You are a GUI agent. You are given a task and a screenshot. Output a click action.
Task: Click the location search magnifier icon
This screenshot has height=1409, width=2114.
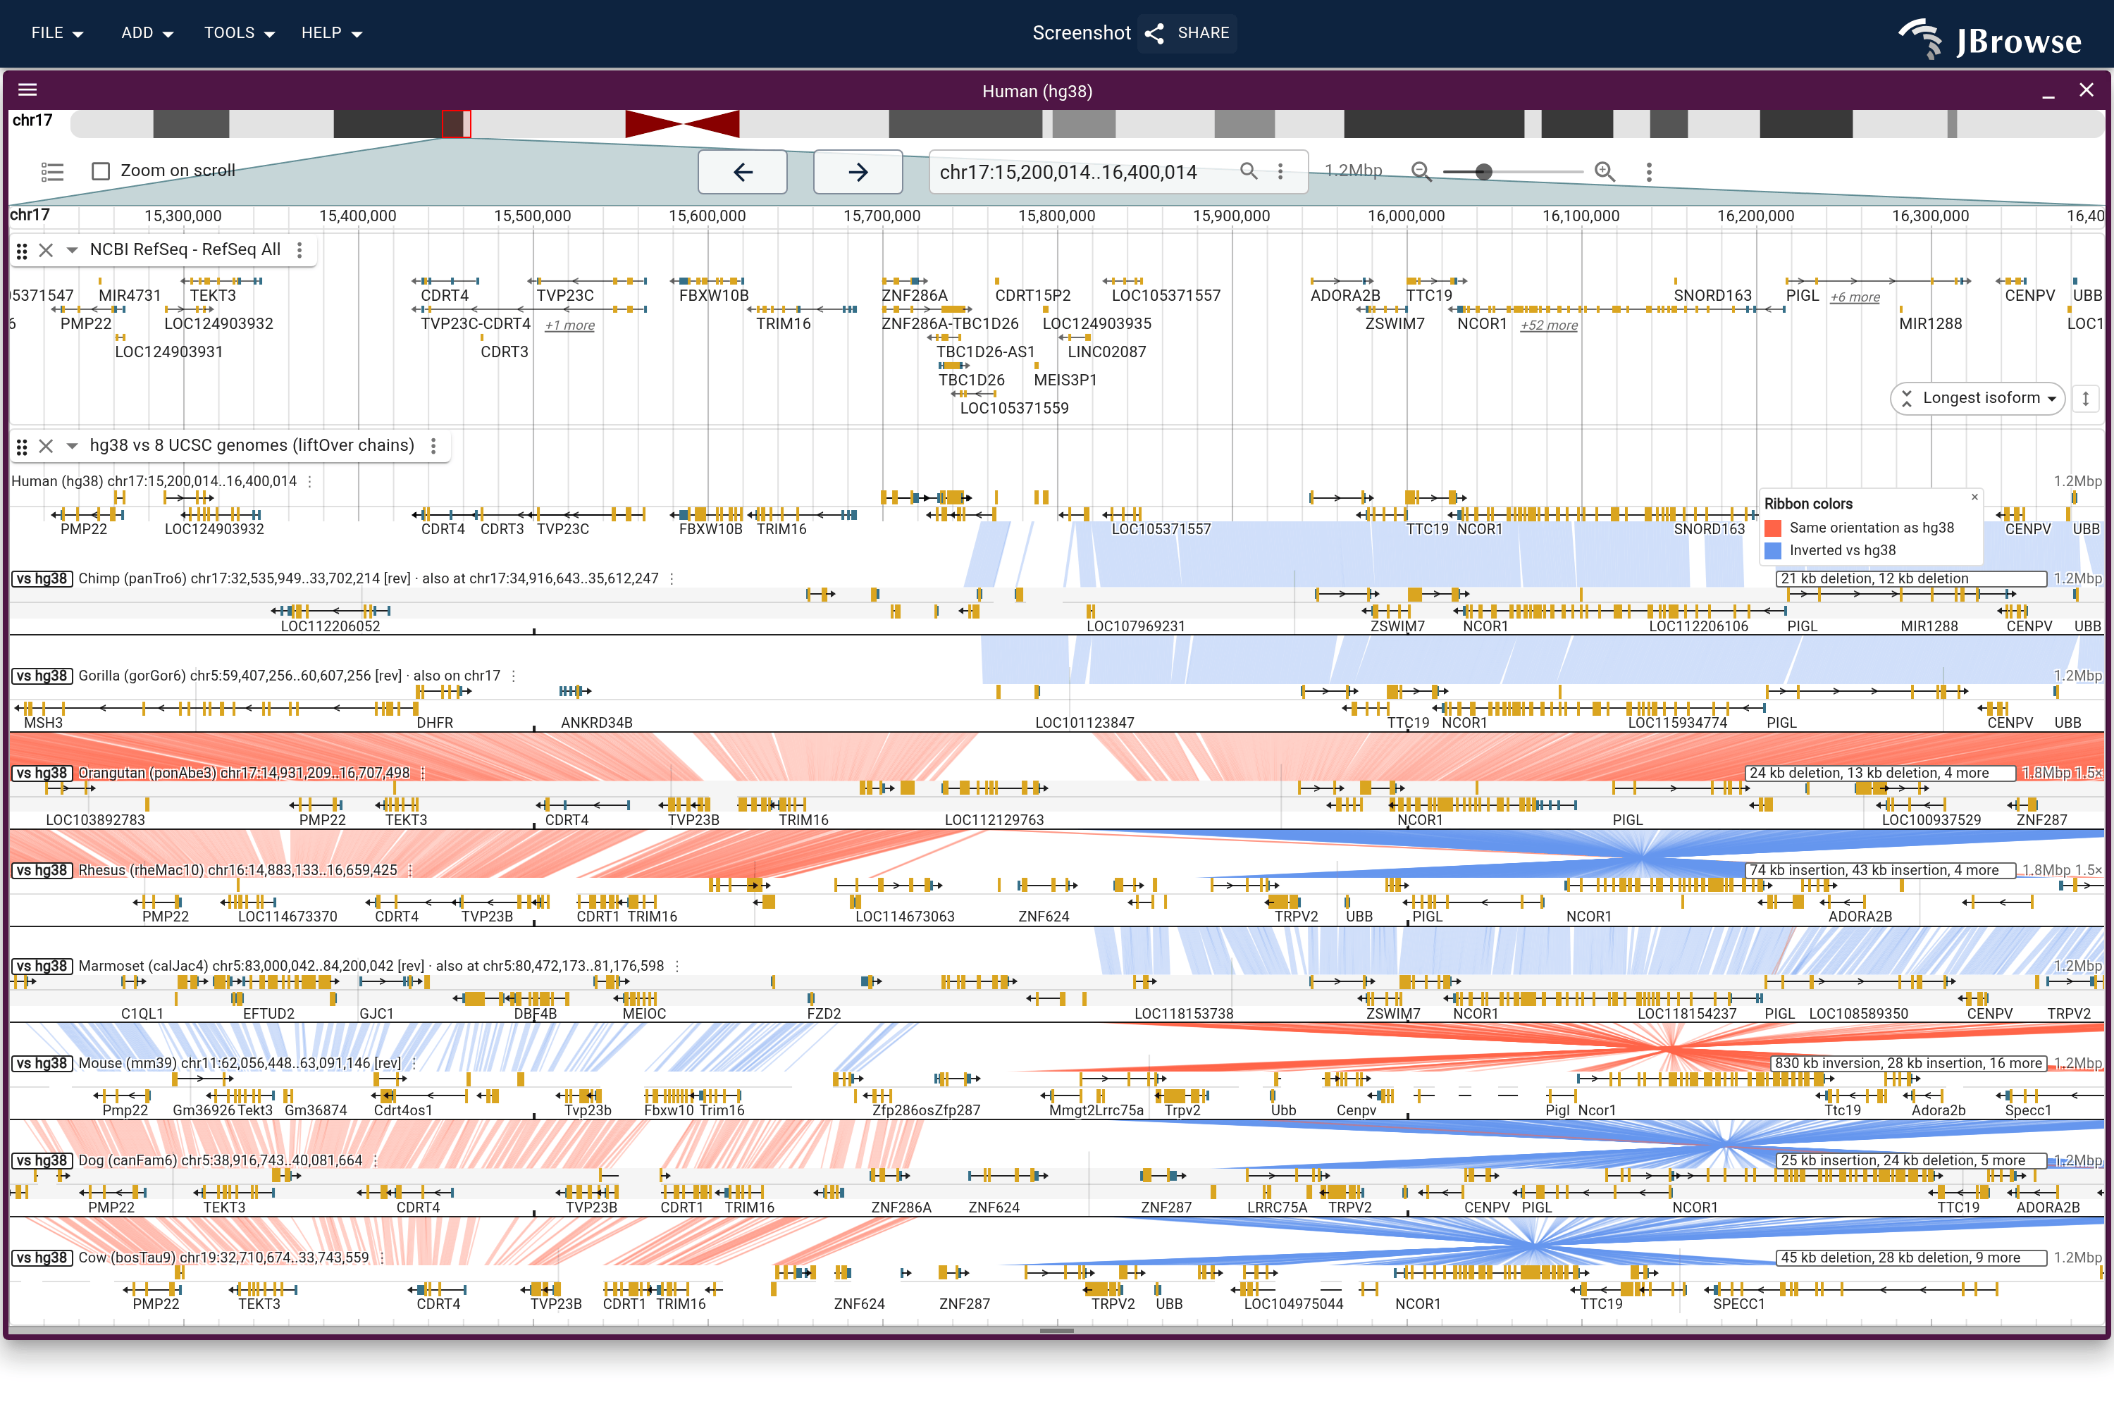pyautogui.click(x=1249, y=170)
